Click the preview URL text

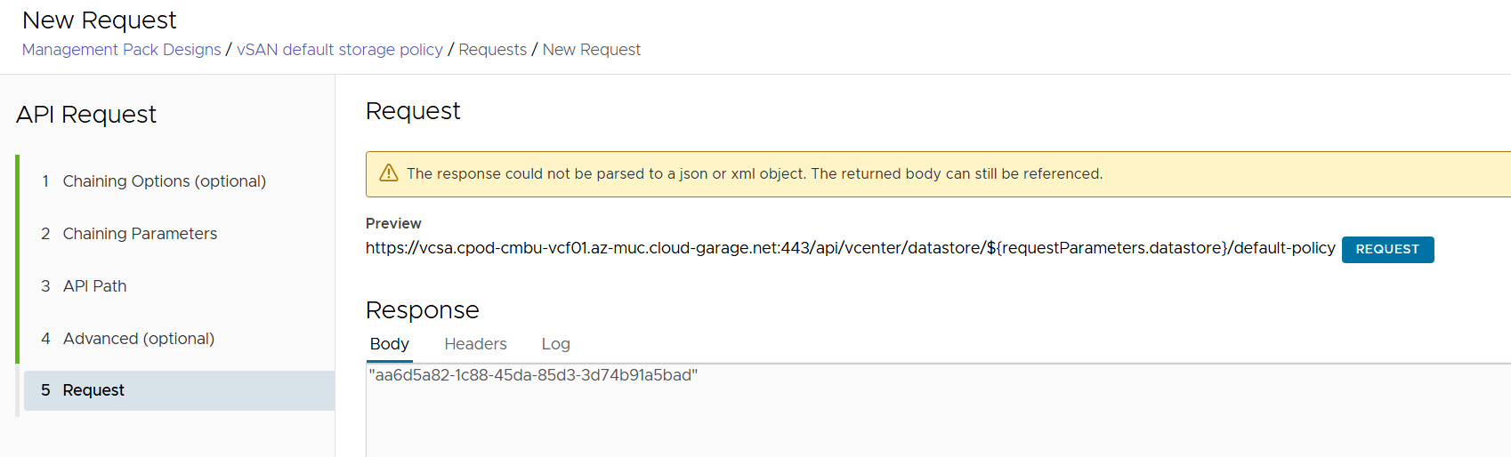pos(850,248)
